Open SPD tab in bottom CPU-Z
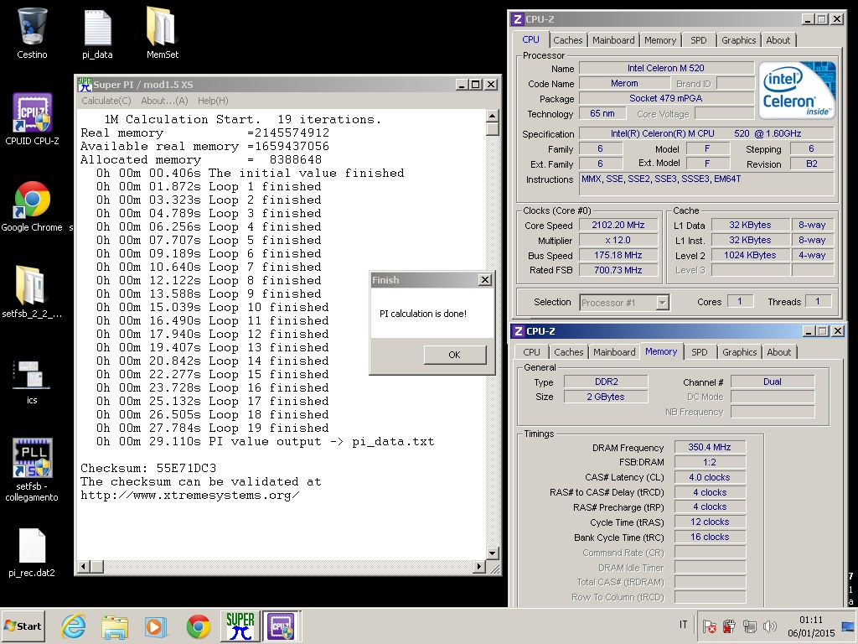858x644 pixels. 700,352
